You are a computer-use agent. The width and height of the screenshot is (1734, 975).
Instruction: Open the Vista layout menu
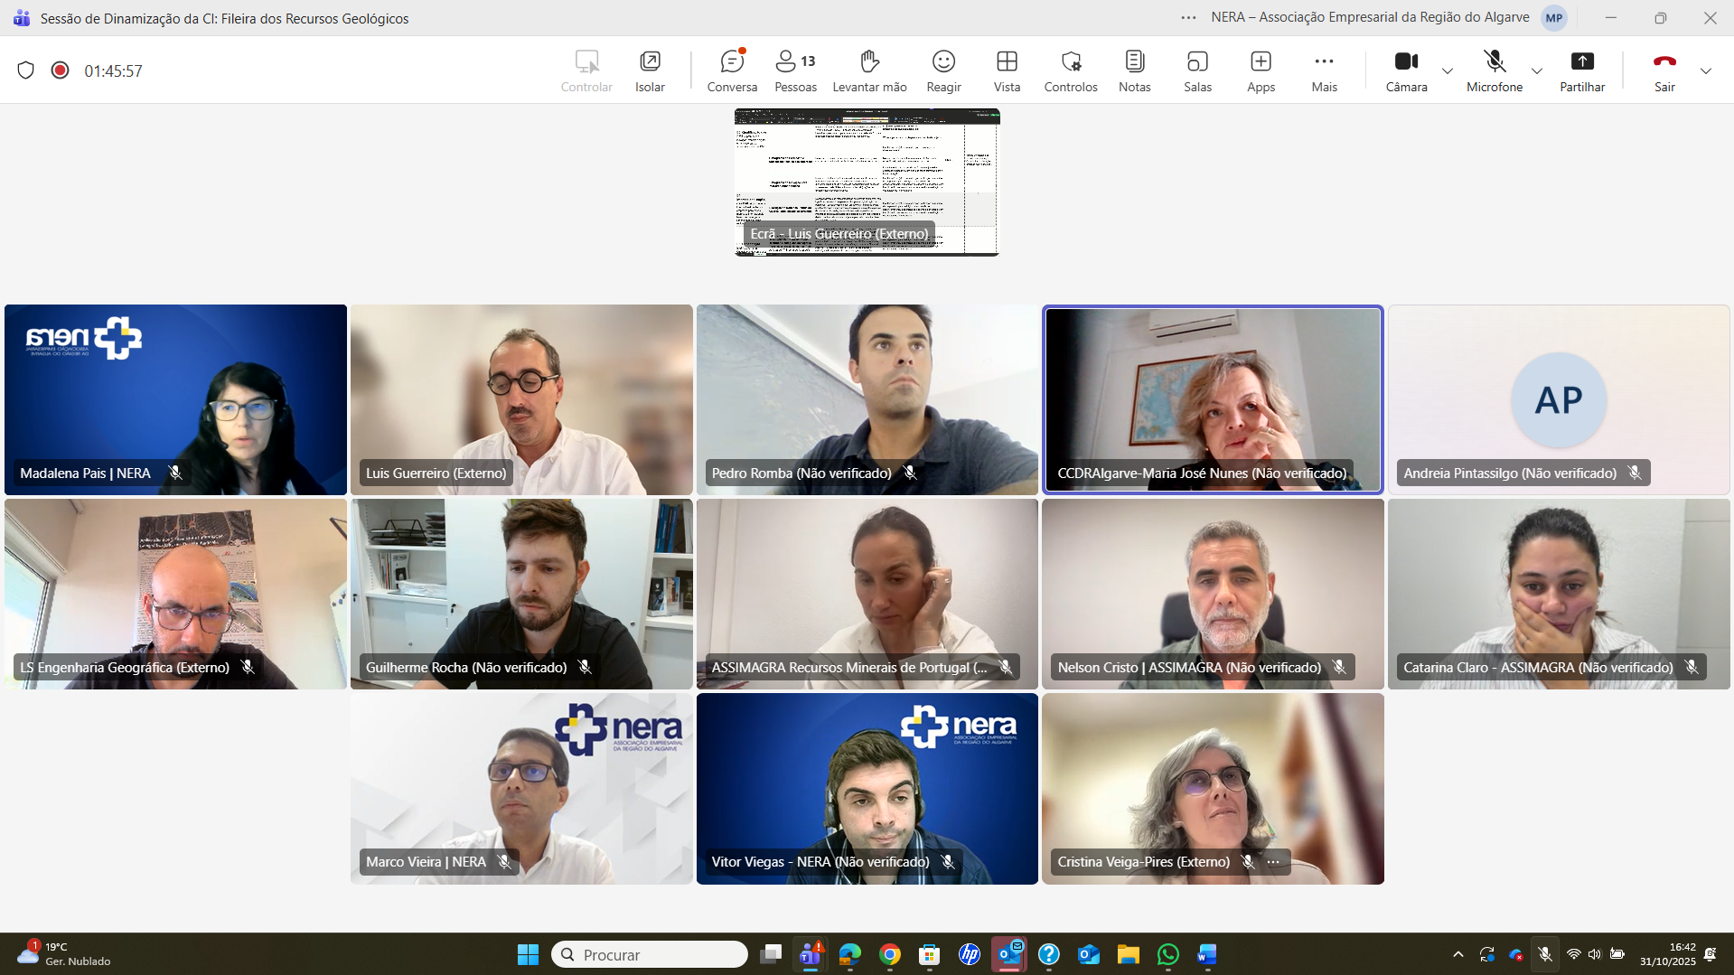point(1007,70)
